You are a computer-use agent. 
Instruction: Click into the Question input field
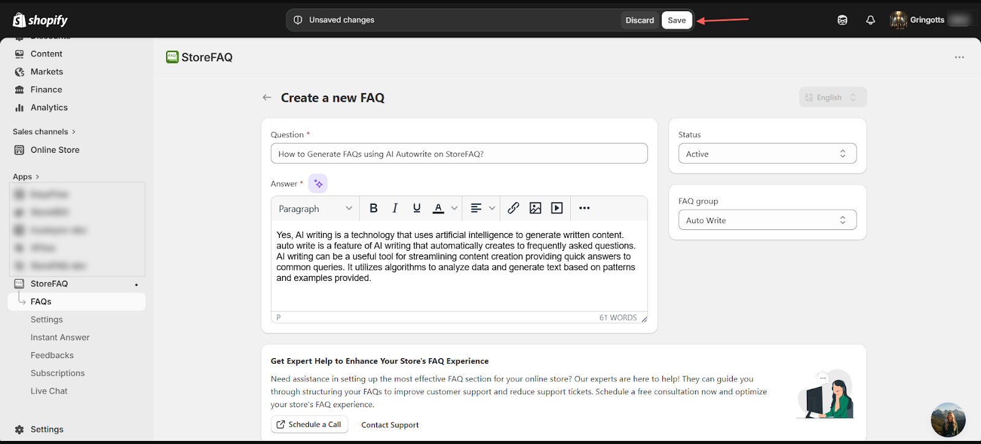[459, 154]
